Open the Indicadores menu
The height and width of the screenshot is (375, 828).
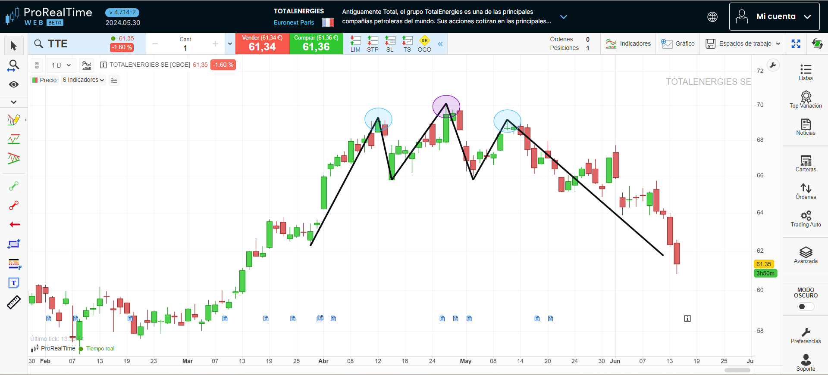628,43
